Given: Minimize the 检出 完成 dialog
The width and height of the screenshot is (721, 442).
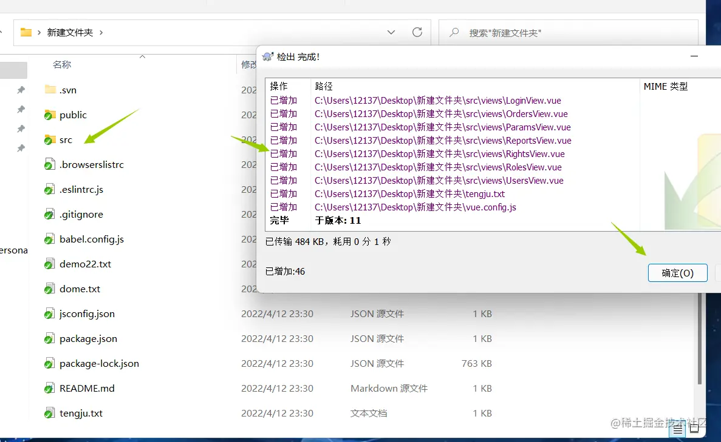Looking at the screenshot, I should pos(694,56).
